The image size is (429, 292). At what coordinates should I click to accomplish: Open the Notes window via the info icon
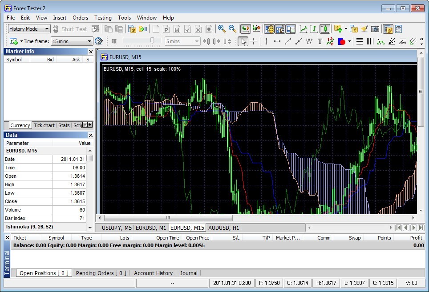click(x=354, y=28)
